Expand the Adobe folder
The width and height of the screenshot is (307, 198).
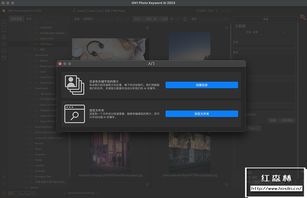(x=30, y=61)
